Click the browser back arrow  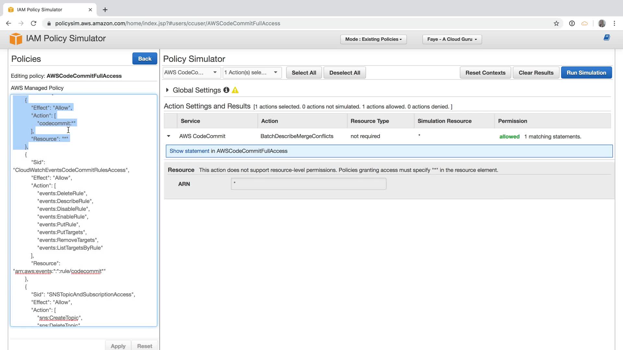click(x=9, y=23)
